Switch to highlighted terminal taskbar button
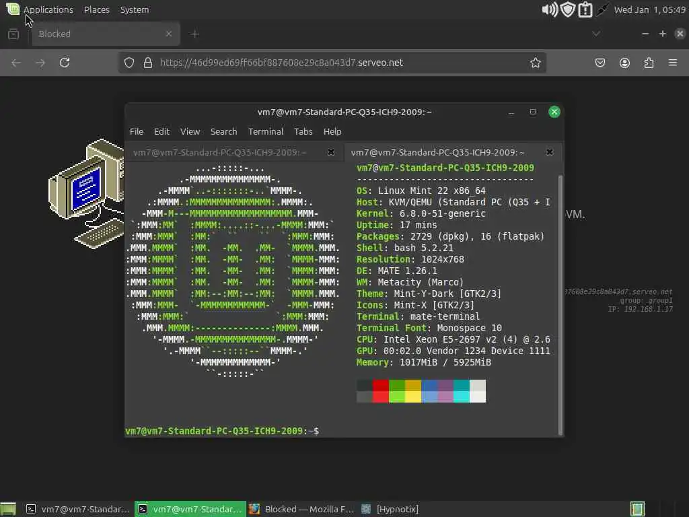This screenshot has height=517, width=689. (190, 509)
